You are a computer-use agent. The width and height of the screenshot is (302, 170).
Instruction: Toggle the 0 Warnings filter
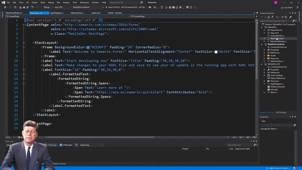tap(51, 145)
